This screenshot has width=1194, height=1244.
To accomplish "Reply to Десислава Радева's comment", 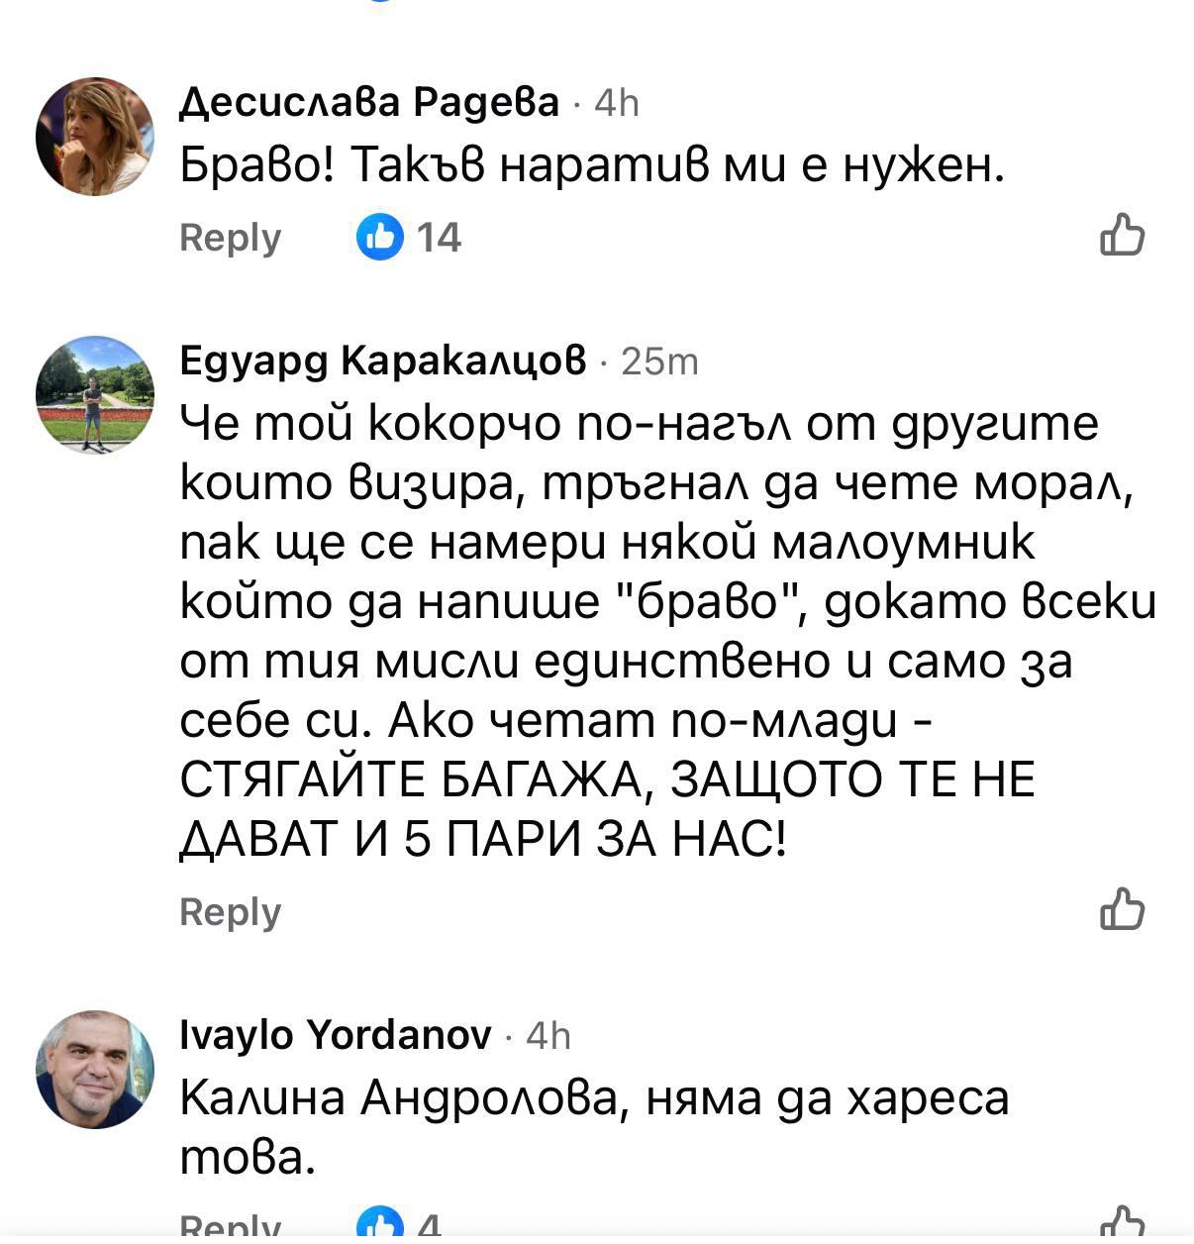I will pyautogui.click(x=230, y=238).
